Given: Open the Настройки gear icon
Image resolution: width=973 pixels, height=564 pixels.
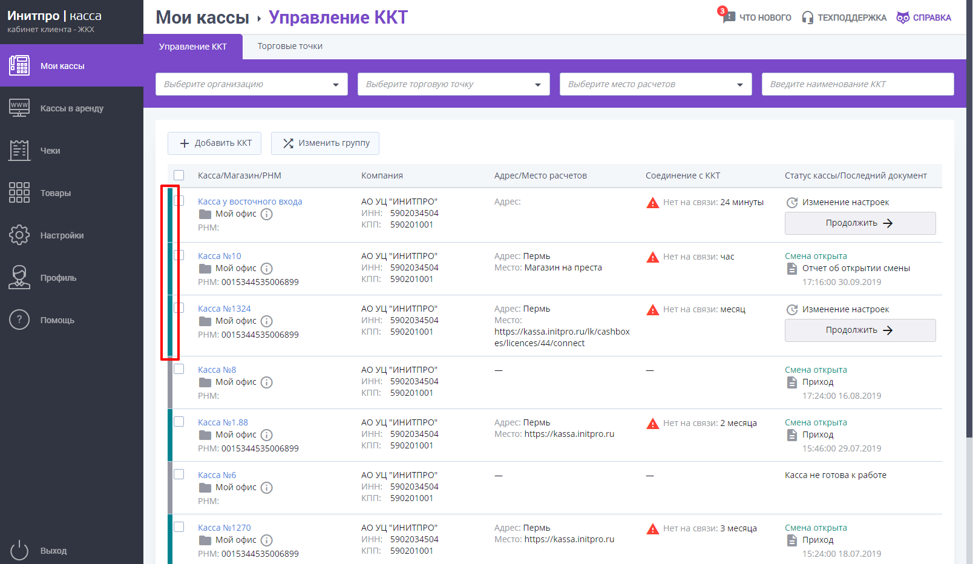Looking at the screenshot, I should coord(19,235).
